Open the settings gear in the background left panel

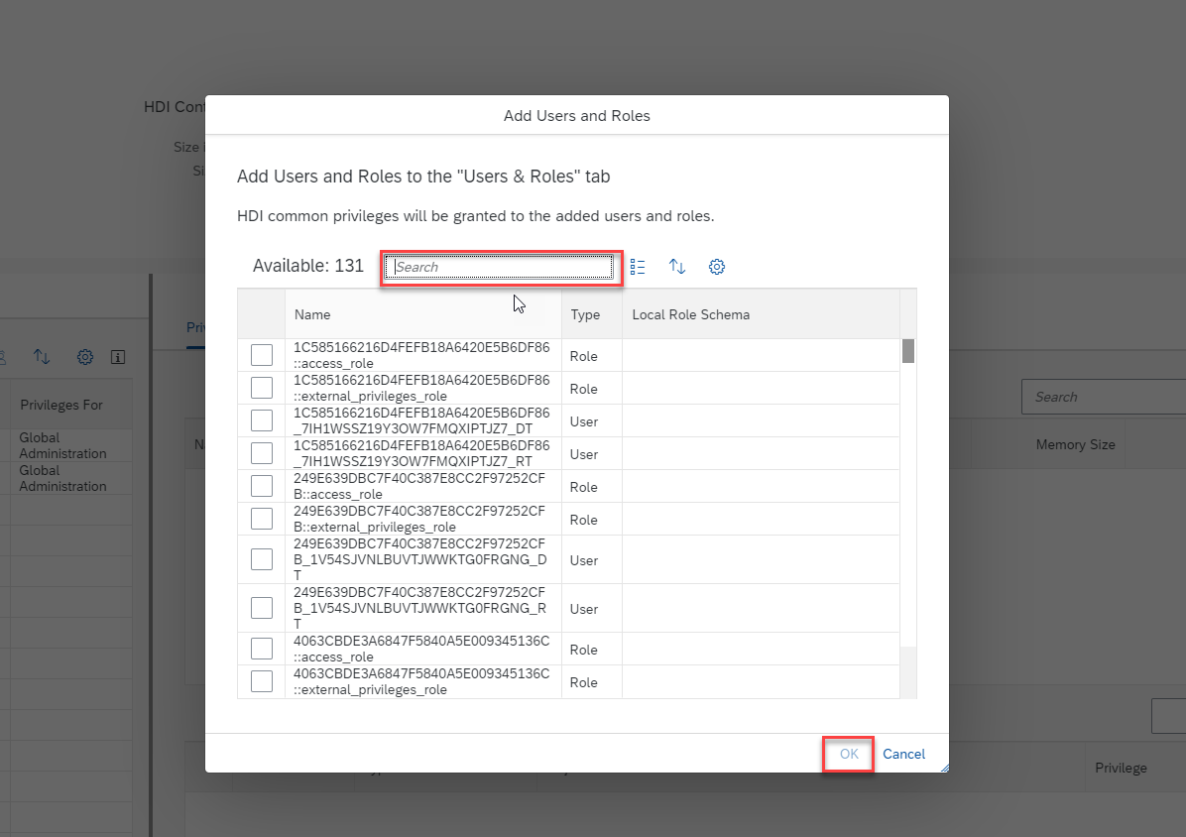coord(85,357)
